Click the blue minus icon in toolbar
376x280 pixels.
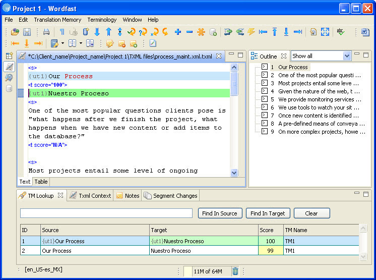click(190, 32)
